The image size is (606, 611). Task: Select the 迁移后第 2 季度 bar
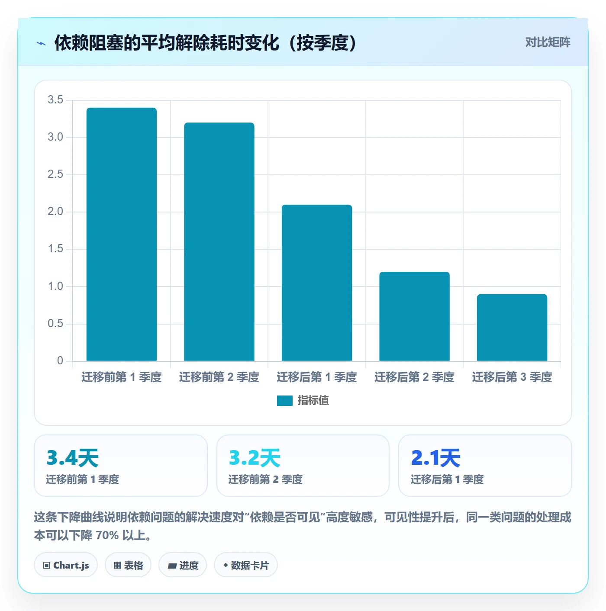(x=414, y=316)
